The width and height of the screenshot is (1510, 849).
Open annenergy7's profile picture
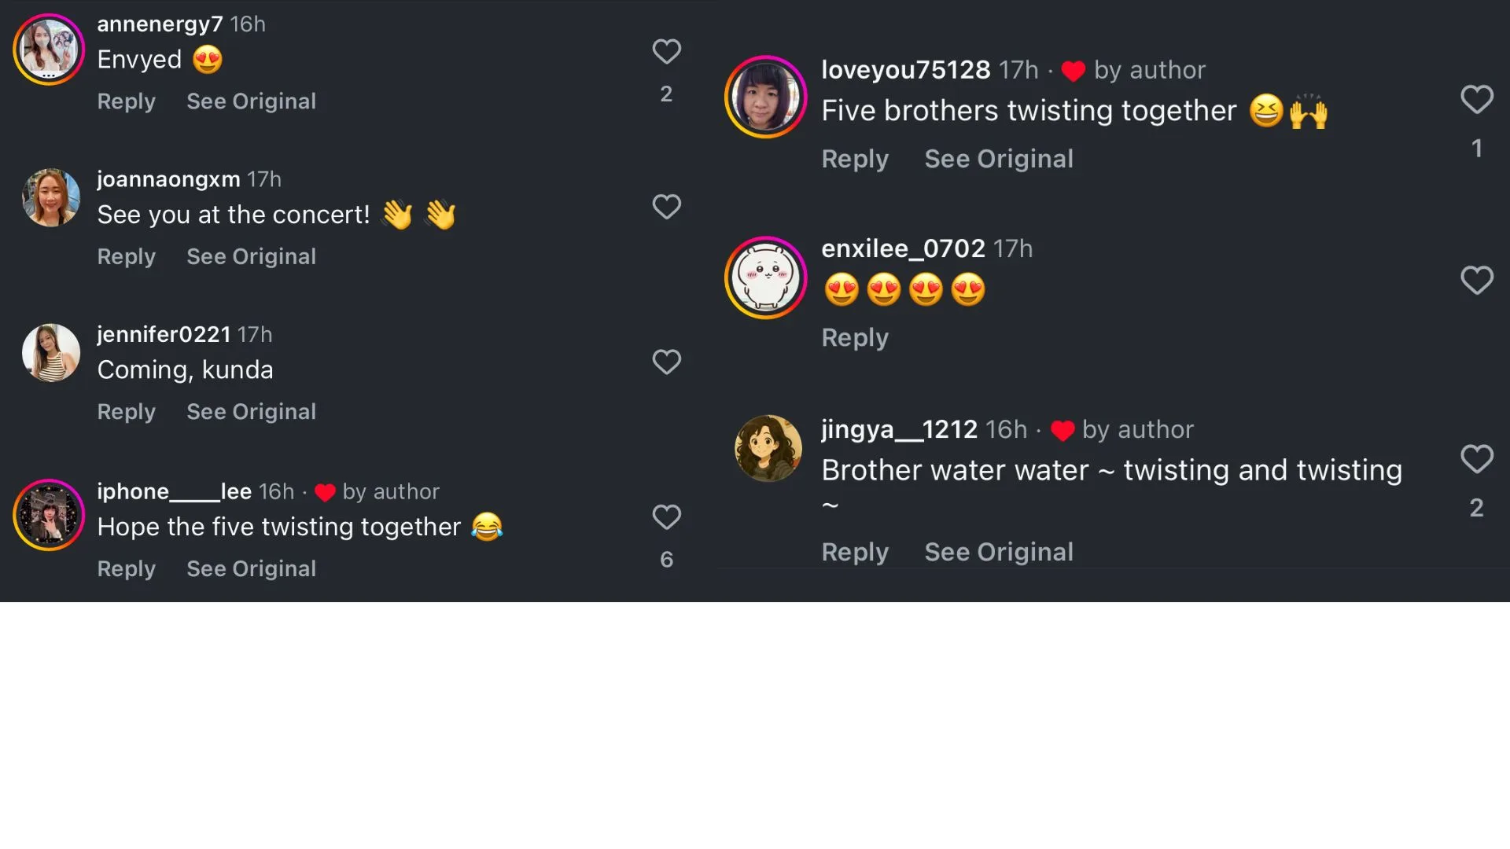point(49,50)
